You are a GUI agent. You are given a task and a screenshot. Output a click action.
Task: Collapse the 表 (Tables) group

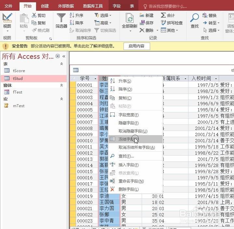coord(61,64)
